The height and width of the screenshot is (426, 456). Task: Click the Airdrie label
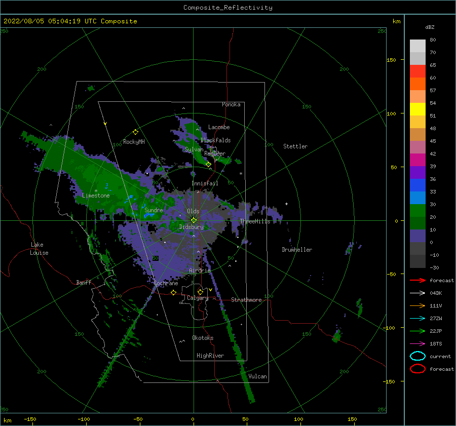click(200, 270)
